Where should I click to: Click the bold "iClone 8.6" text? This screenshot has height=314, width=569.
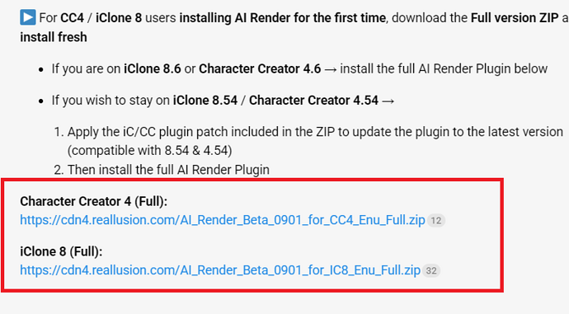tap(153, 68)
